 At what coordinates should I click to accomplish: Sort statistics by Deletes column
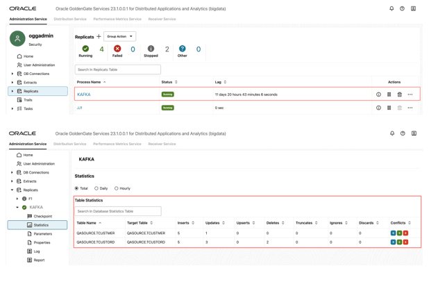pyautogui.click(x=283, y=223)
